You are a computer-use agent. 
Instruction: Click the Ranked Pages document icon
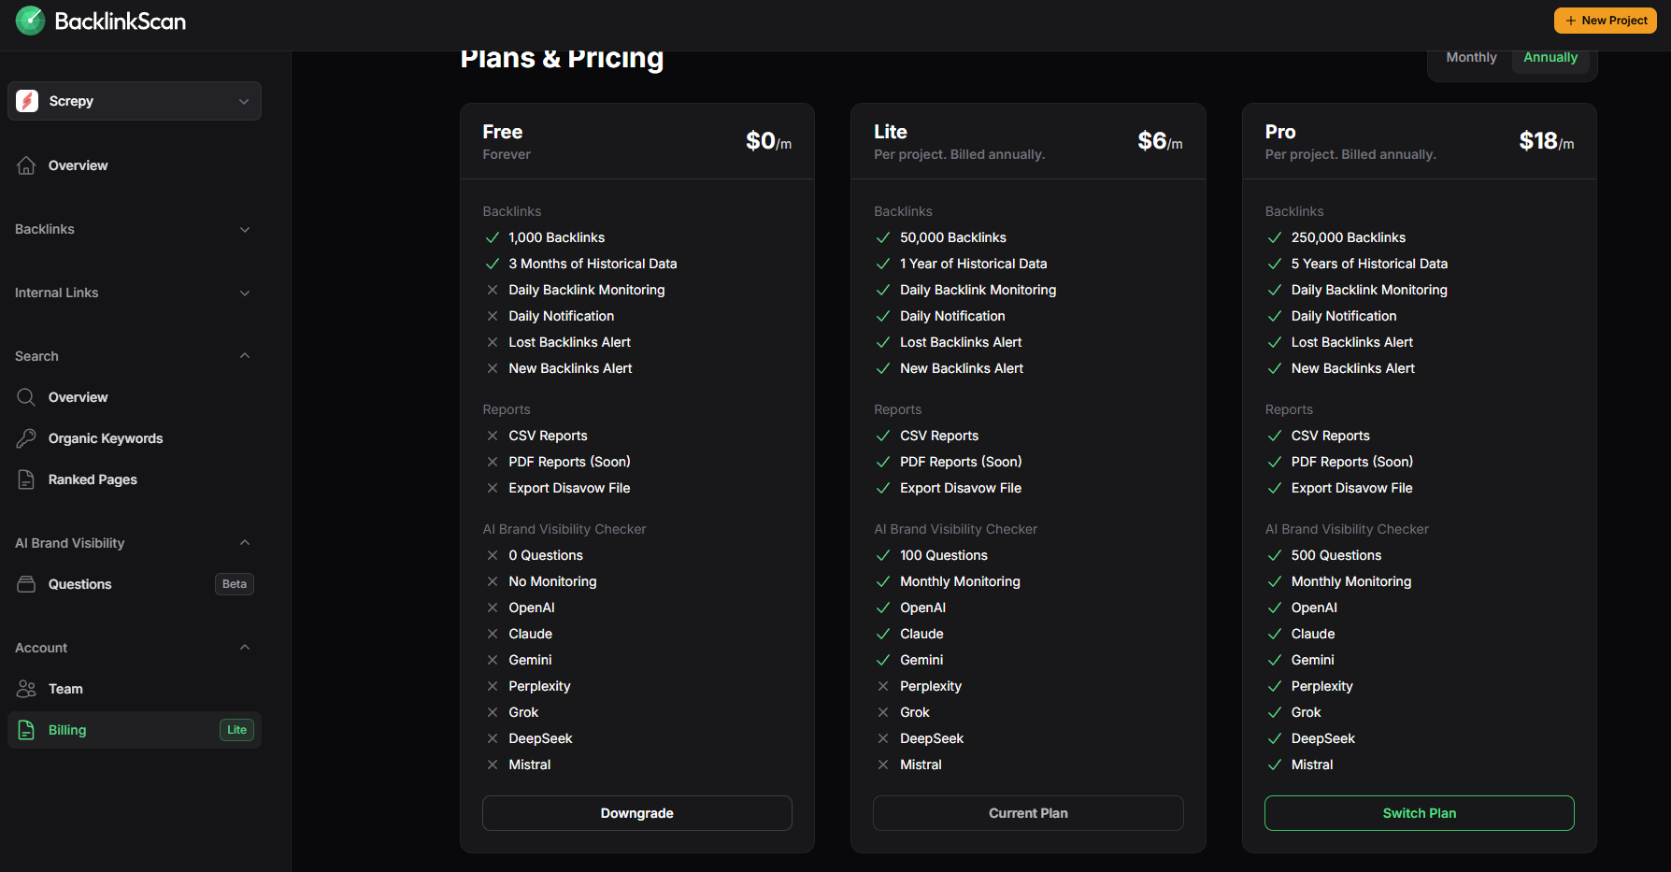(26, 479)
